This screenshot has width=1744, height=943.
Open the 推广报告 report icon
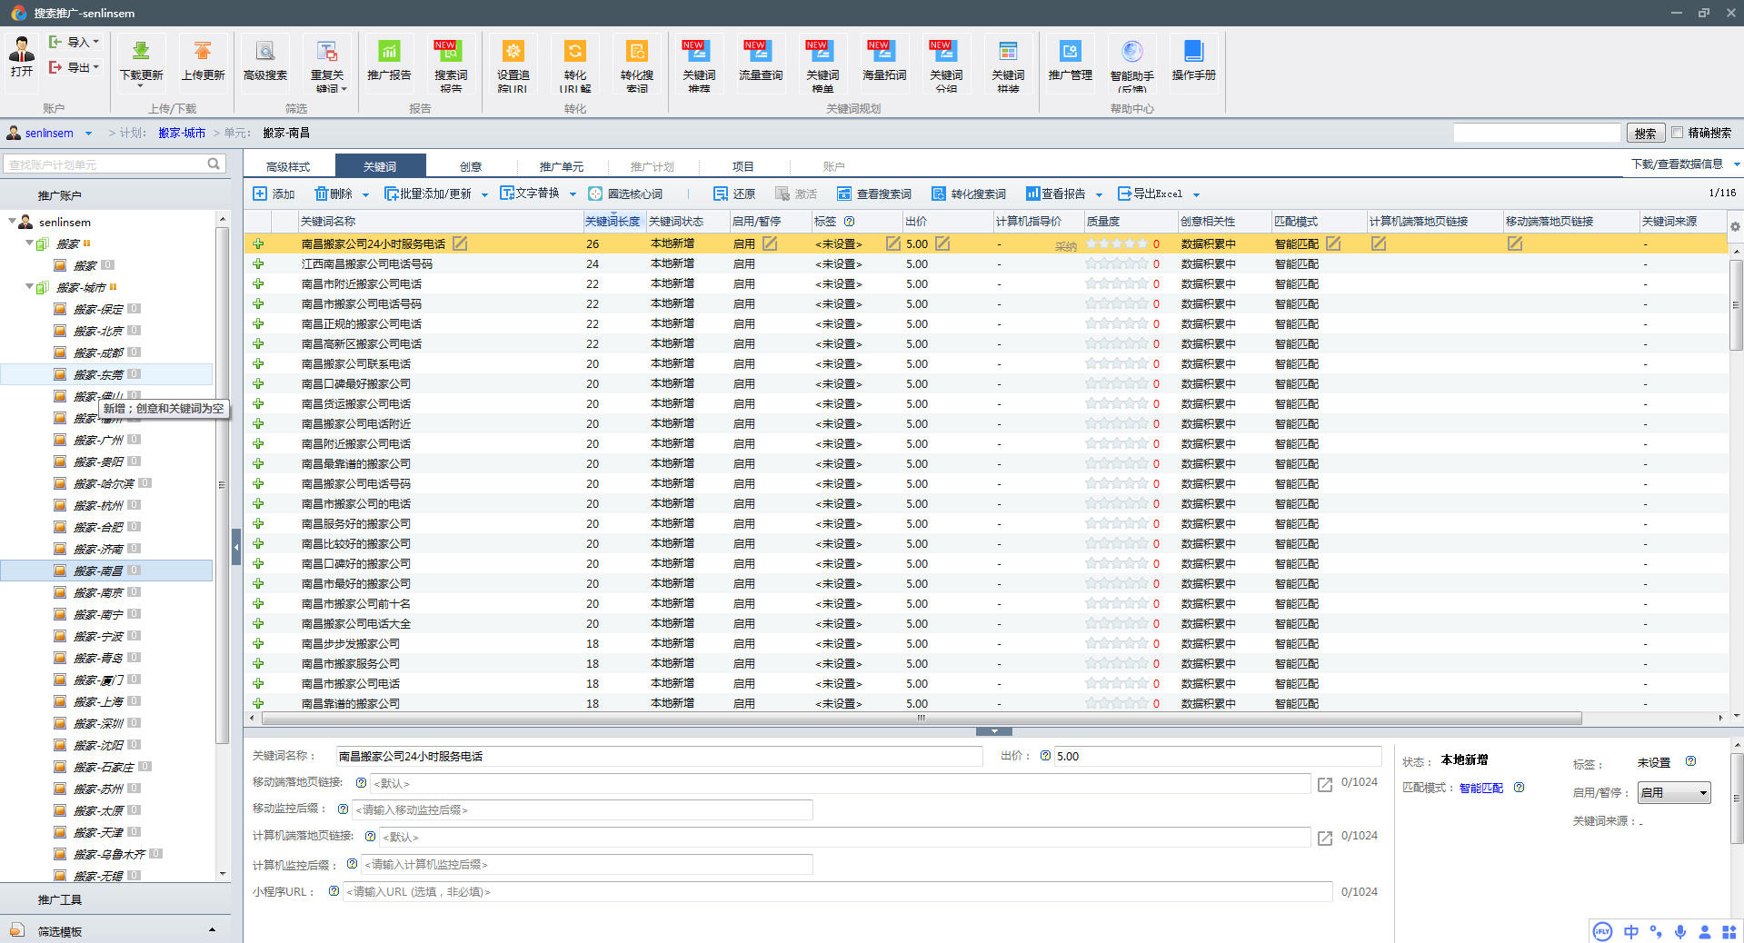tap(388, 52)
